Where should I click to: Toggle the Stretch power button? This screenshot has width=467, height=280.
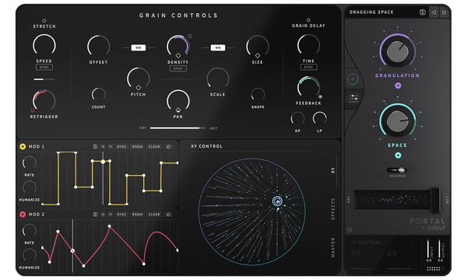click(44, 21)
